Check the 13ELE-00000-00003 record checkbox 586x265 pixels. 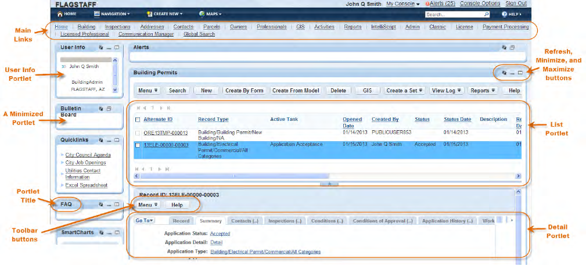click(x=138, y=145)
